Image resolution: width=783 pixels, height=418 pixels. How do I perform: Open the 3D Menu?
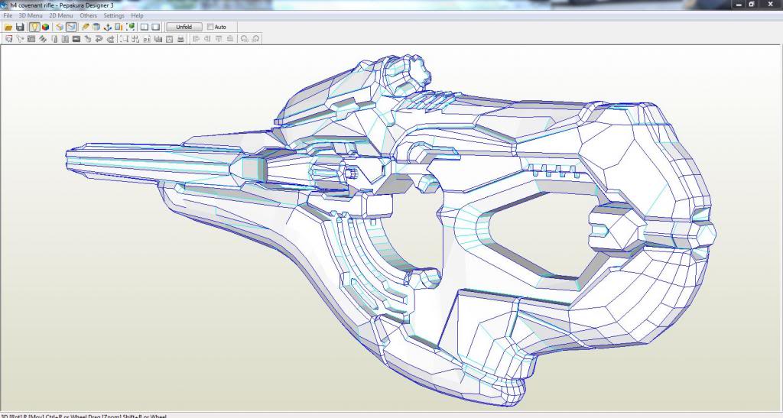point(30,15)
